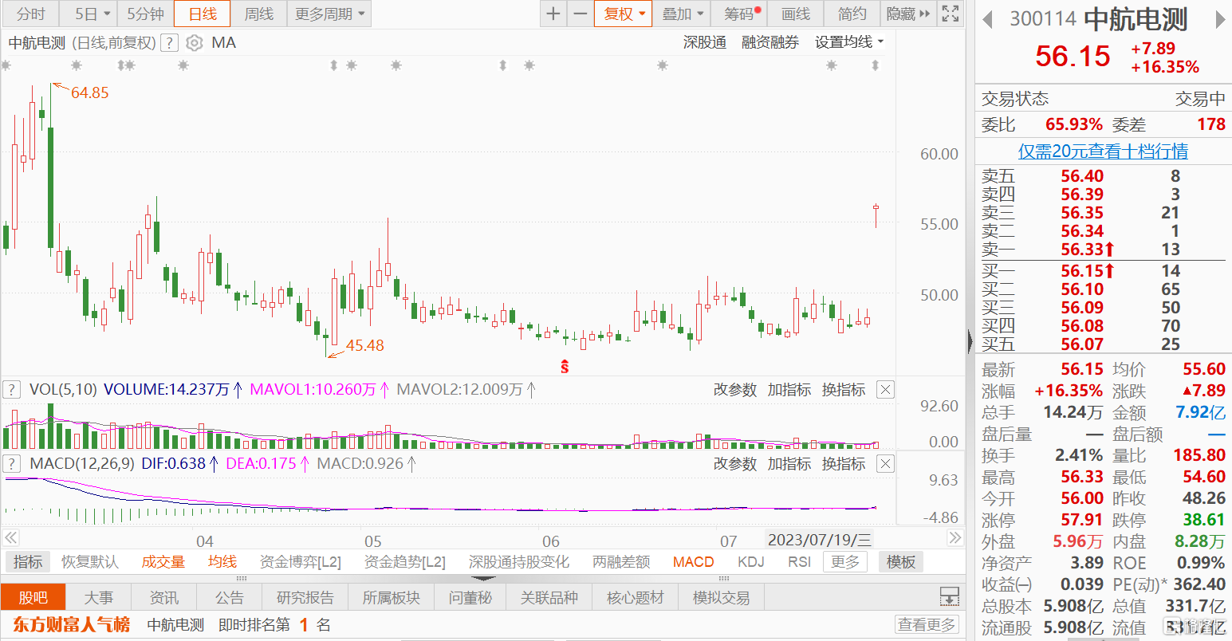Click 恢复默认 to reset indicators
Viewport: 1232px width, 641px height.
(x=90, y=562)
